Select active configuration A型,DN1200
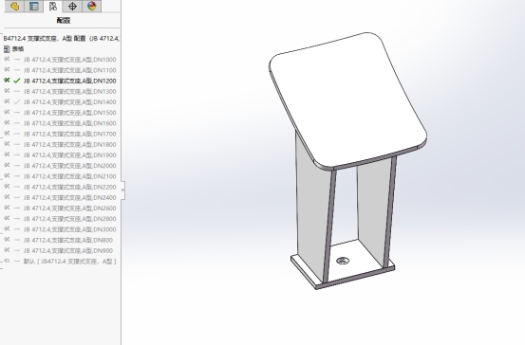Screen dimensions: 525x345 [x=70, y=81]
